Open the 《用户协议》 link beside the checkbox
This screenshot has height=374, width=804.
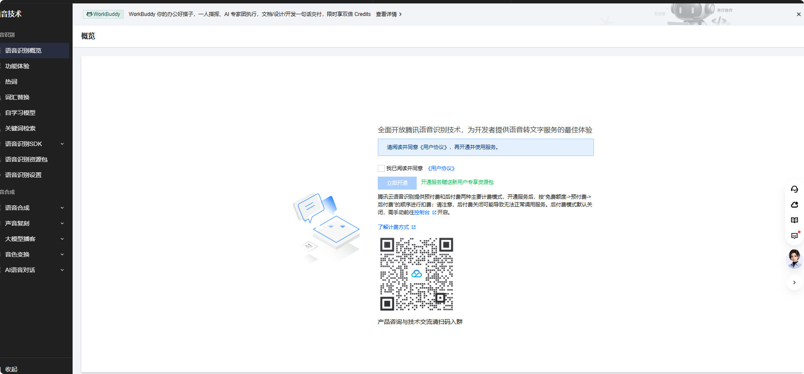[441, 168]
